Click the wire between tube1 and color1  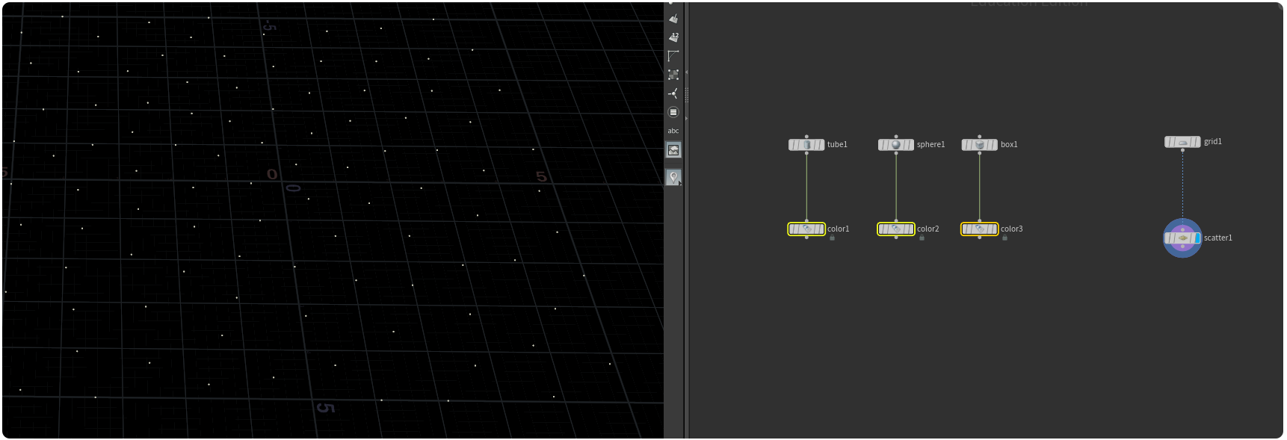[x=806, y=187]
